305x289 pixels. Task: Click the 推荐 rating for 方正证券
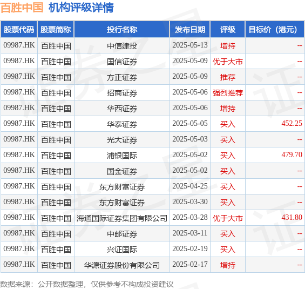(x=228, y=77)
